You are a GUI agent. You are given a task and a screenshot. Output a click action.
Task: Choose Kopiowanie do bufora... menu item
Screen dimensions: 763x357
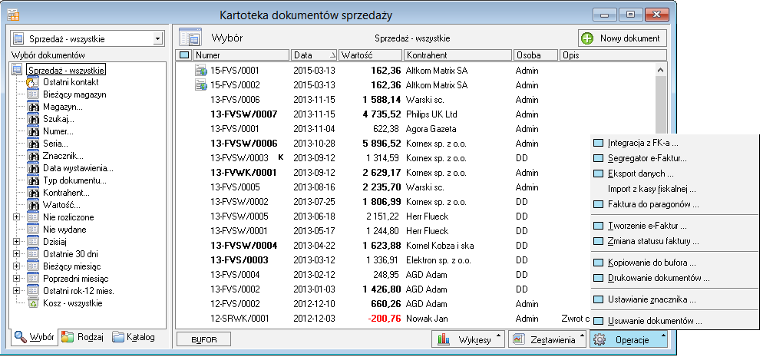(x=675, y=263)
